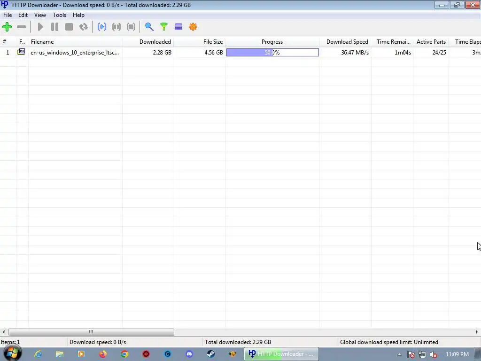This screenshot has height=361, width=481.
Task: Click the Remove (minus) toolbar icon
Action: click(22, 27)
